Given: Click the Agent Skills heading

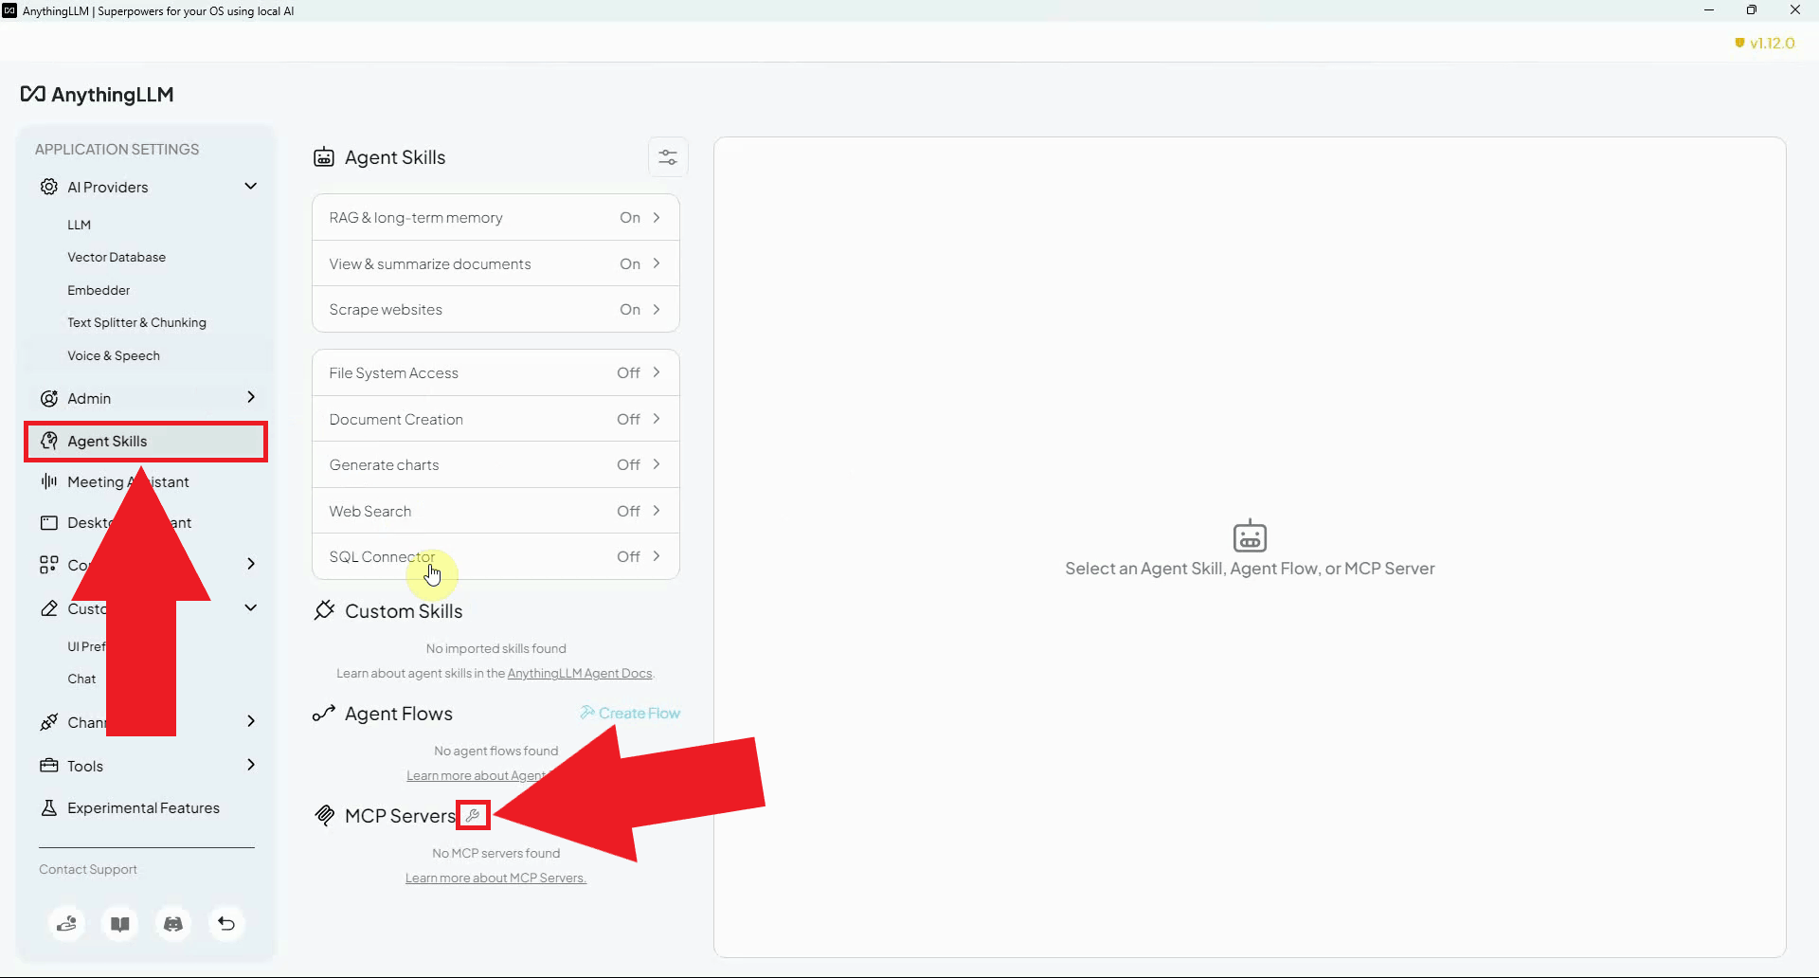Looking at the screenshot, I should tap(395, 157).
